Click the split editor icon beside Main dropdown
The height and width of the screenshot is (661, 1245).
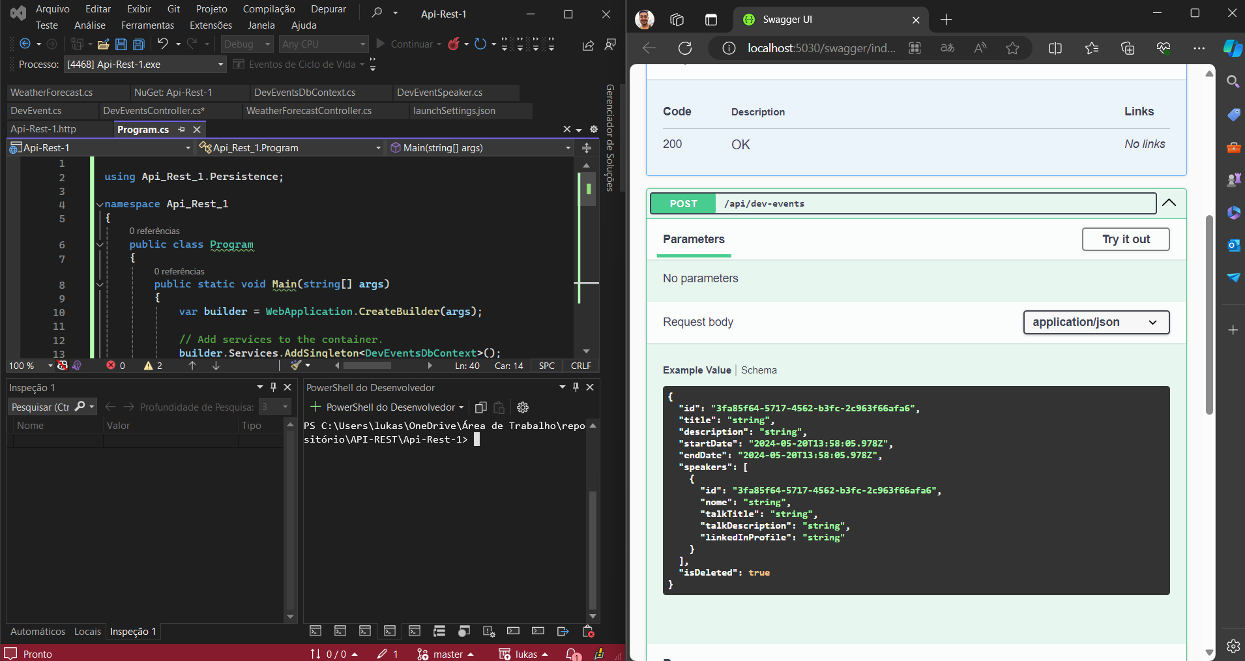(x=587, y=148)
